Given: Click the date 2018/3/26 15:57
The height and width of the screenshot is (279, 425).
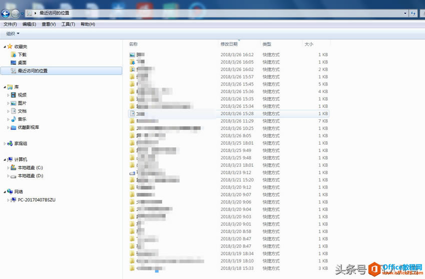Looking at the screenshot, I should [x=237, y=77].
